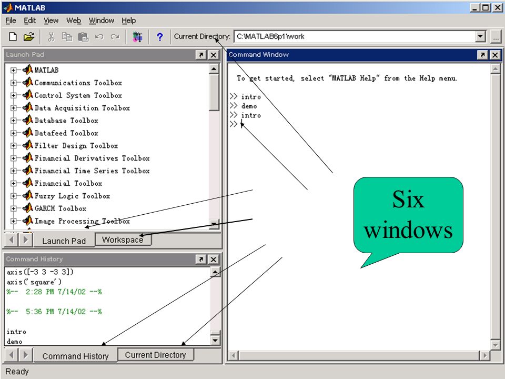The image size is (505, 379).
Task: Select the Command History tab
Action: point(75,356)
